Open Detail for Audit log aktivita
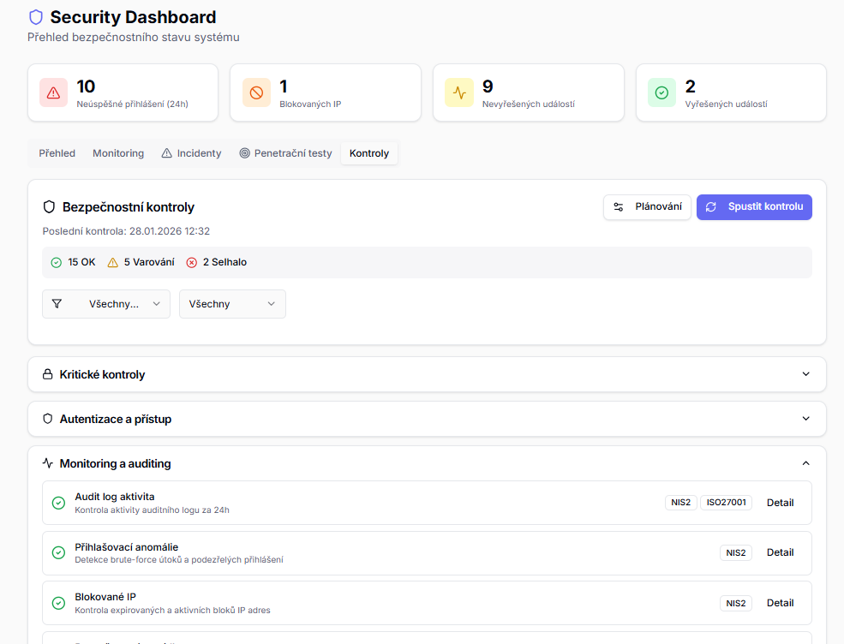 (x=780, y=503)
